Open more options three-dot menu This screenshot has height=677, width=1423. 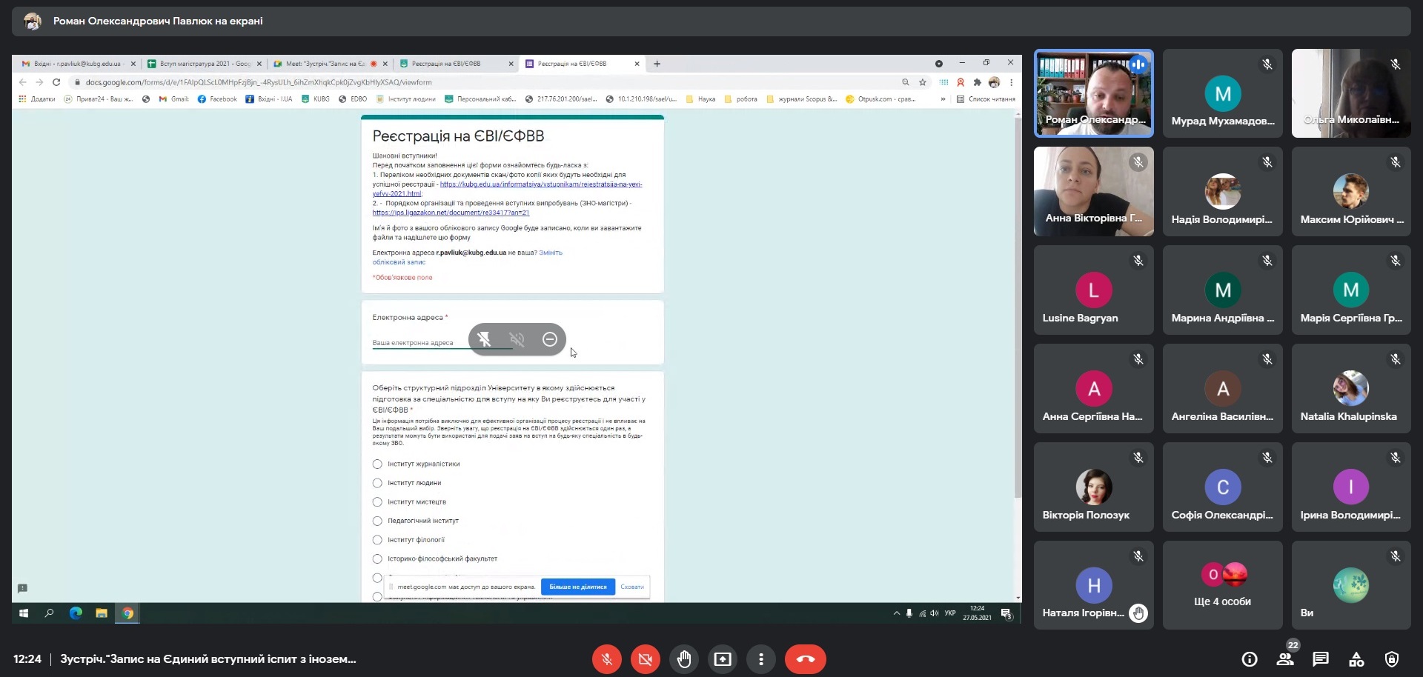(761, 659)
